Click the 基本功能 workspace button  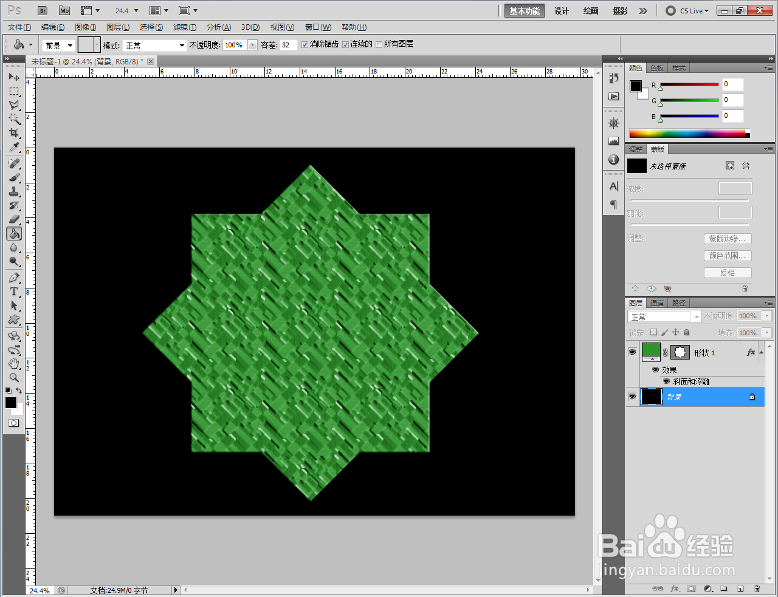tap(524, 11)
